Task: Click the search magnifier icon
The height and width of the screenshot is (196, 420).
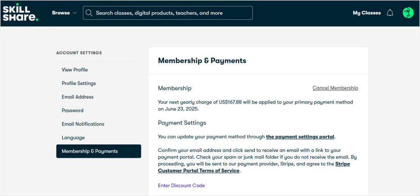Action: tap(89, 13)
